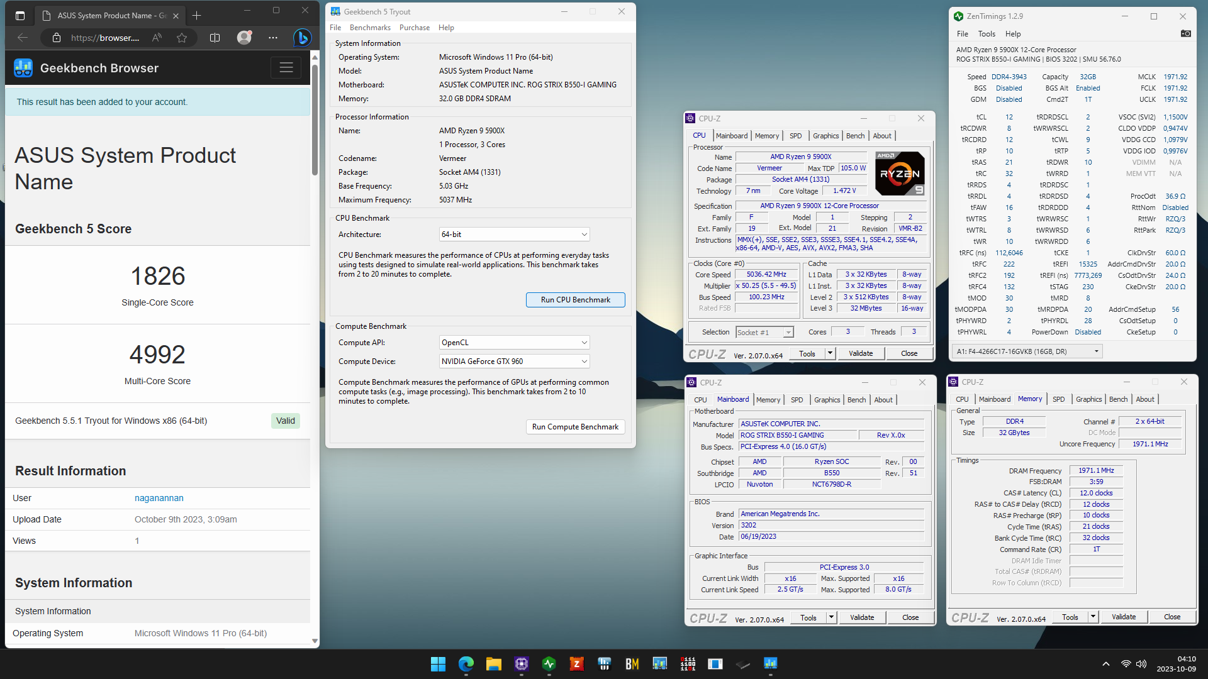Open the Bing Copilot icon in Edge
1208x679 pixels.
point(302,38)
